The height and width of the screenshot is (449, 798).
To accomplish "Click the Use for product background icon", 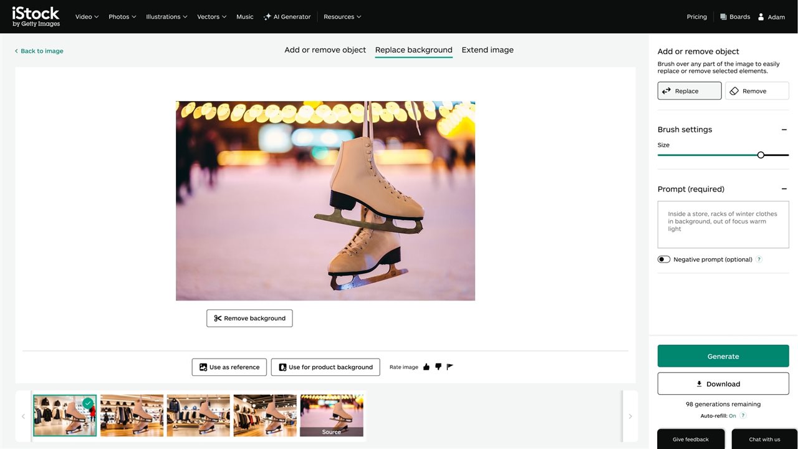I will pyautogui.click(x=282, y=367).
